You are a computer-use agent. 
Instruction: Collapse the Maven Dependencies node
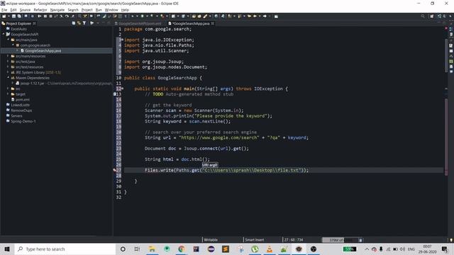[x=9, y=78]
